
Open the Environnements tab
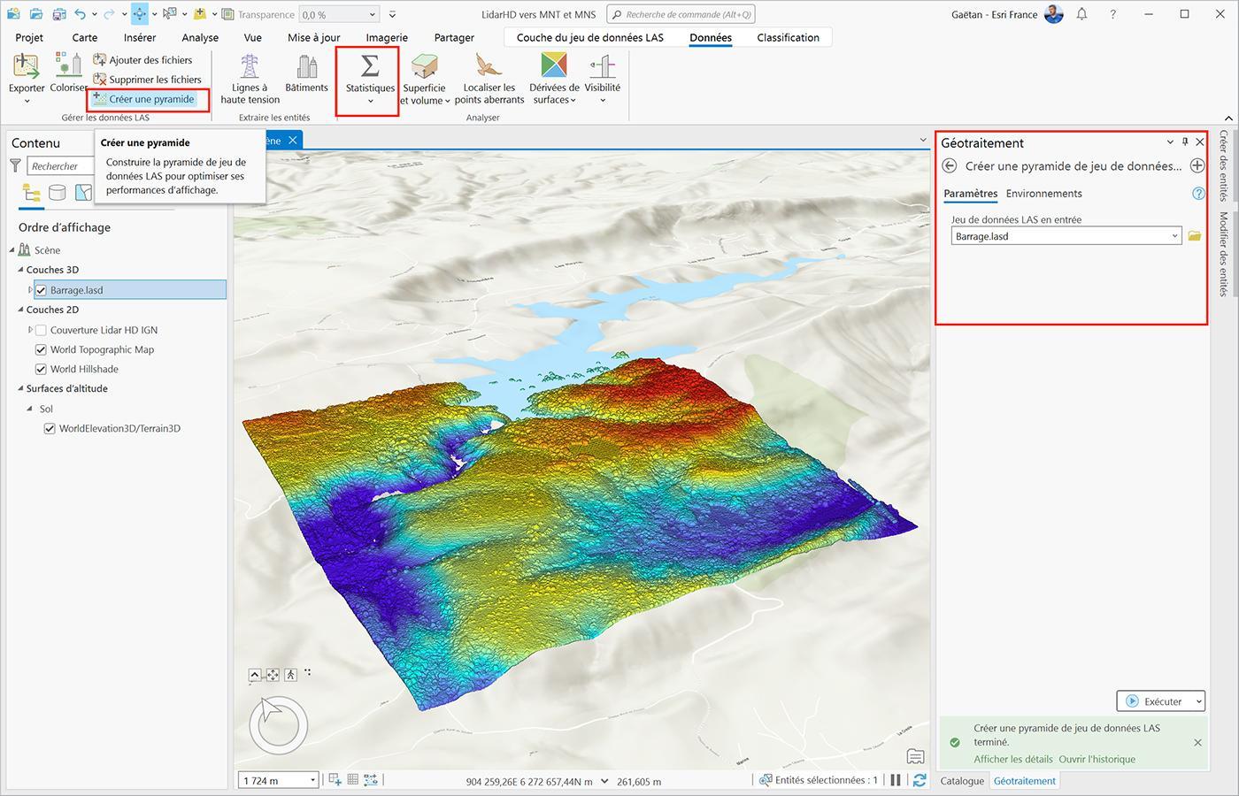1043,194
